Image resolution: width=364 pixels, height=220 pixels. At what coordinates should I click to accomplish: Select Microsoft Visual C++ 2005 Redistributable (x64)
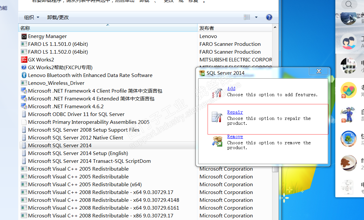click(x=85, y=185)
